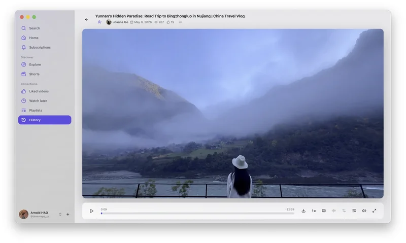The height and width of the screenshot is (243, 406).
Task: Click the Arnold HAO account name
Action: [40, 213]
